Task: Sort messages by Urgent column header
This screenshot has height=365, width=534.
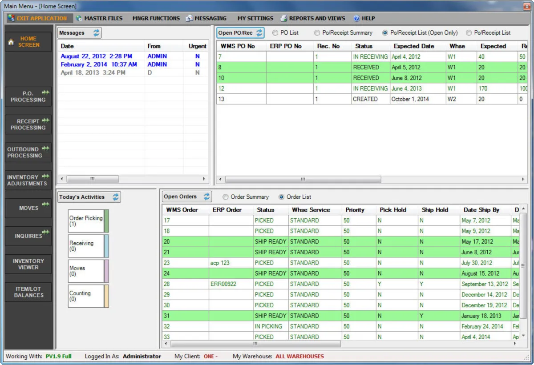Action: 197,46
